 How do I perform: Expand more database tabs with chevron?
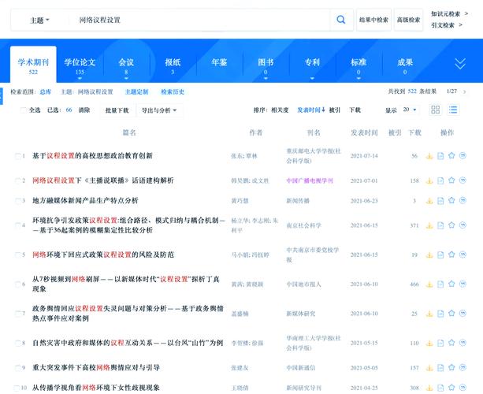[460, 64]
